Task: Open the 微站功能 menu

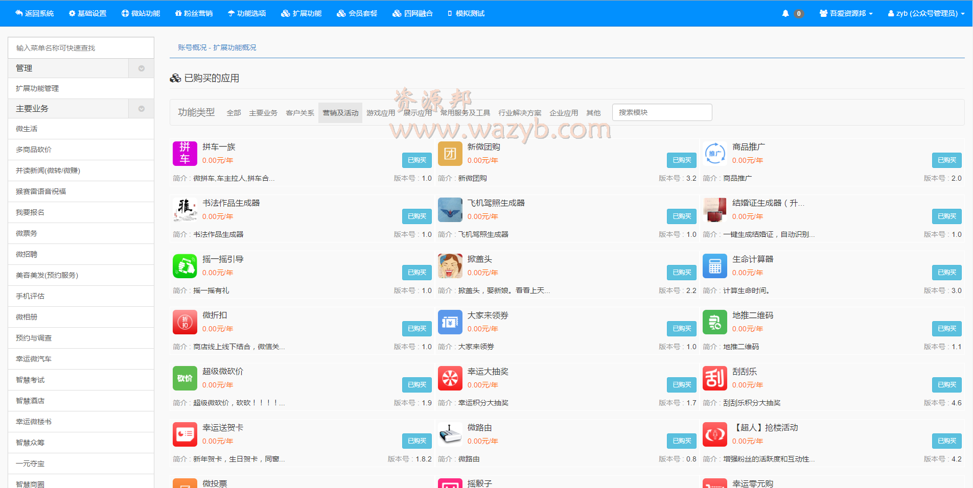Action: tap(141, 13)
